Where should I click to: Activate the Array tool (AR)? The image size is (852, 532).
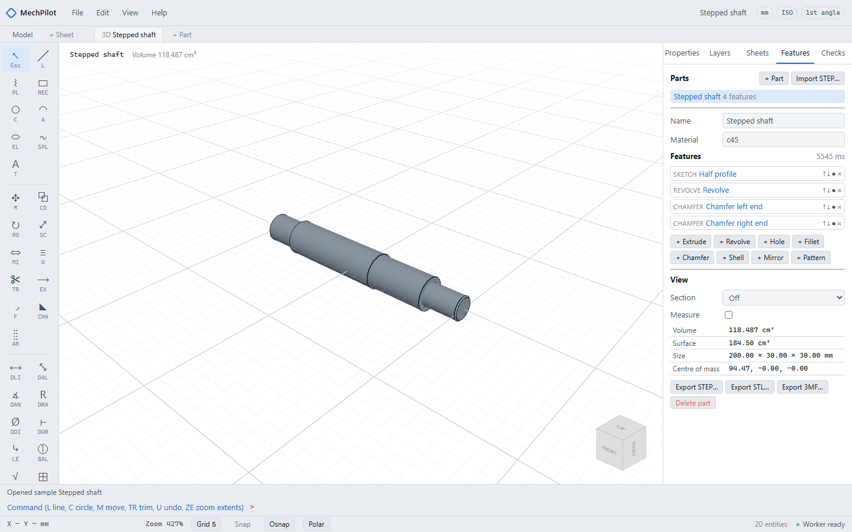[15, 338]
